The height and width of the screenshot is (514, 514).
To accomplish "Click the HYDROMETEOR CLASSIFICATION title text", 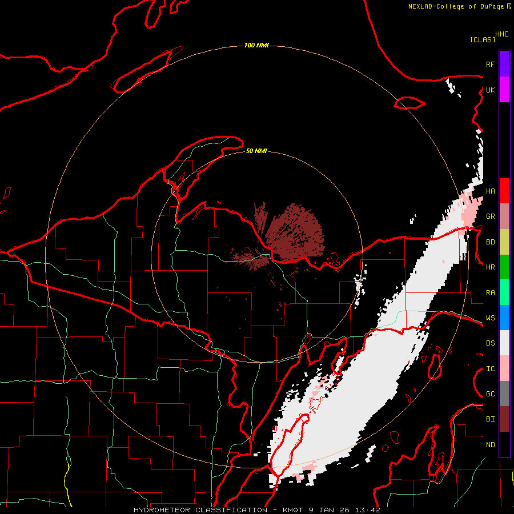I will click(200, 510).
